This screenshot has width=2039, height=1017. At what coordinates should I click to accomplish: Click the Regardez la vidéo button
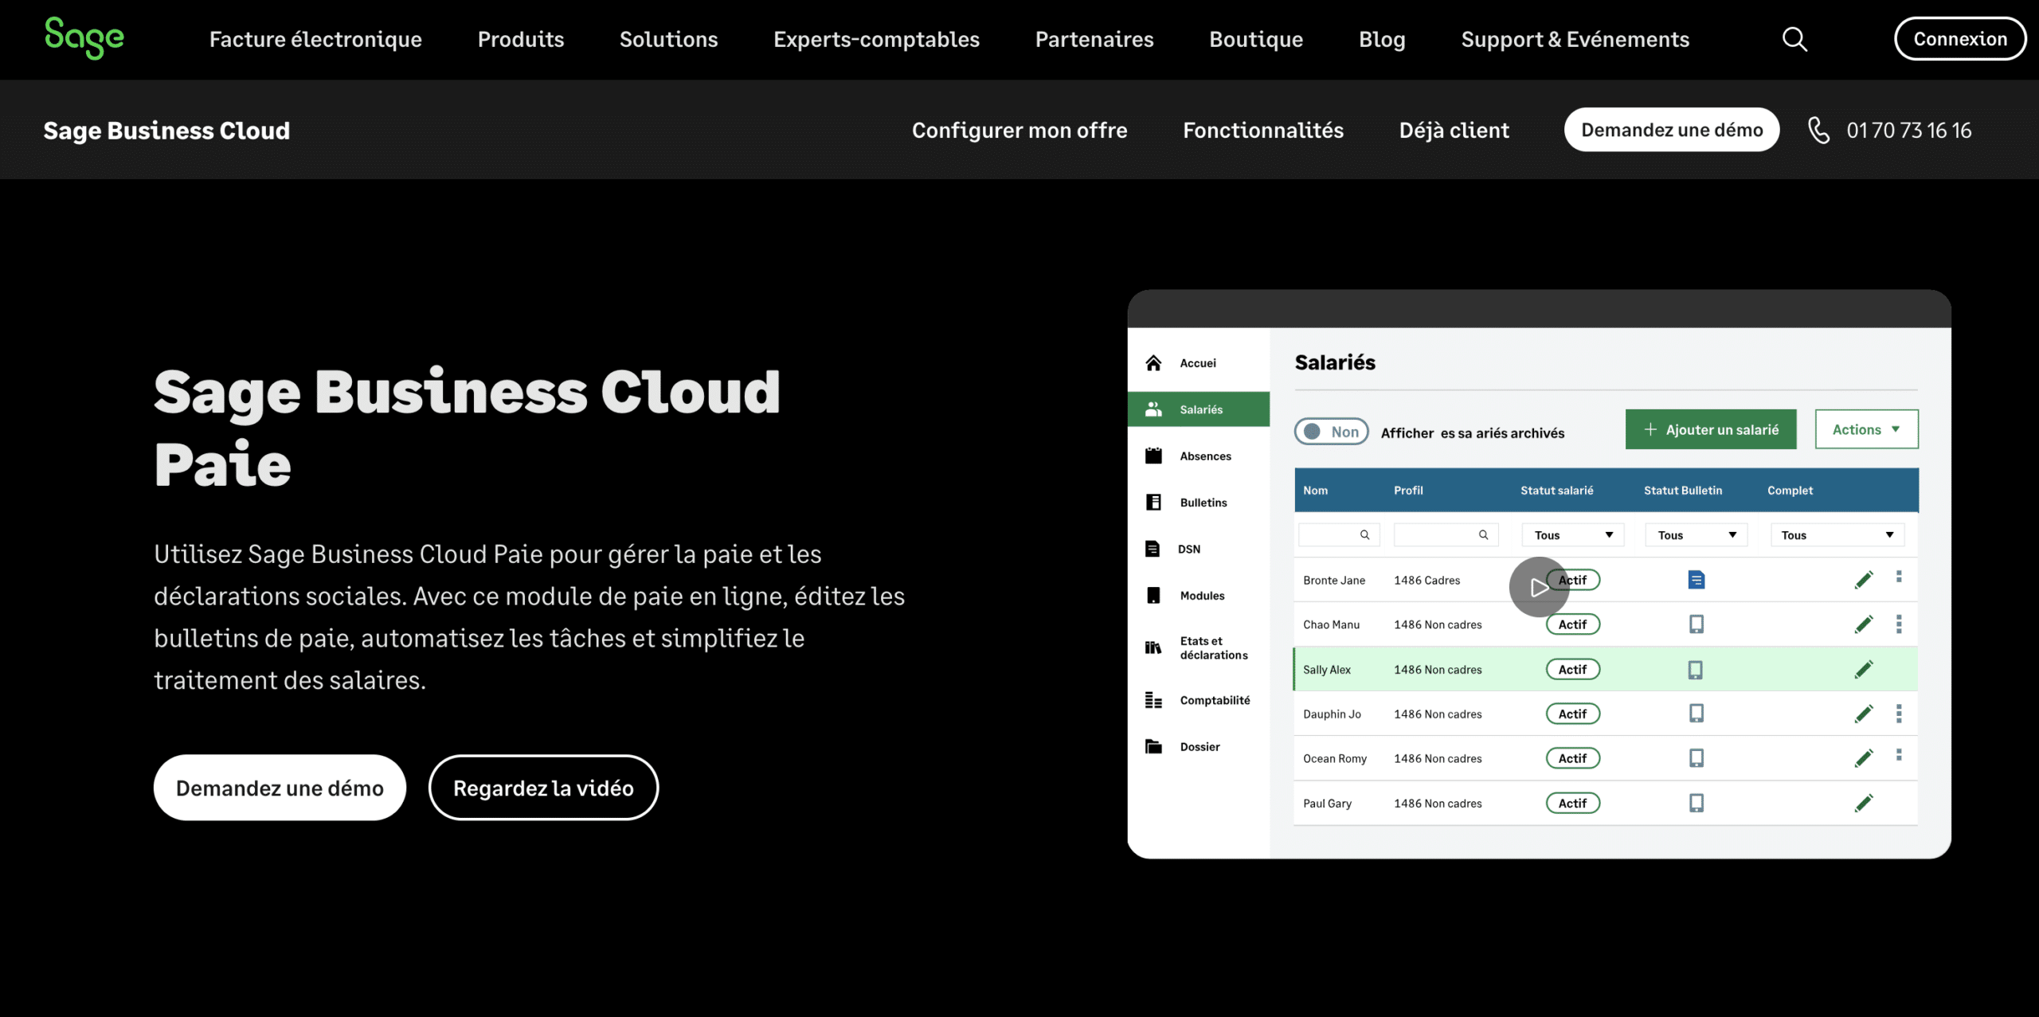(543, 788)
